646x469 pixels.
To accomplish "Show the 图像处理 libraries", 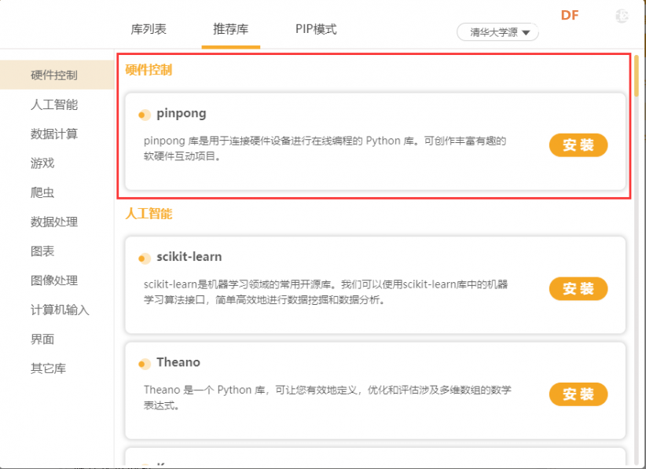I will (x=54, y=280).
